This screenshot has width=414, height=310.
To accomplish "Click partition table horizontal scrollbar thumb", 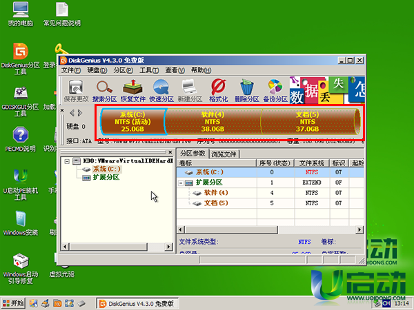I will (x=231, y=229).
